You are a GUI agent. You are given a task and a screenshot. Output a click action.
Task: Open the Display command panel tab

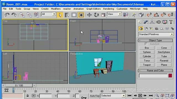point(165,22)
